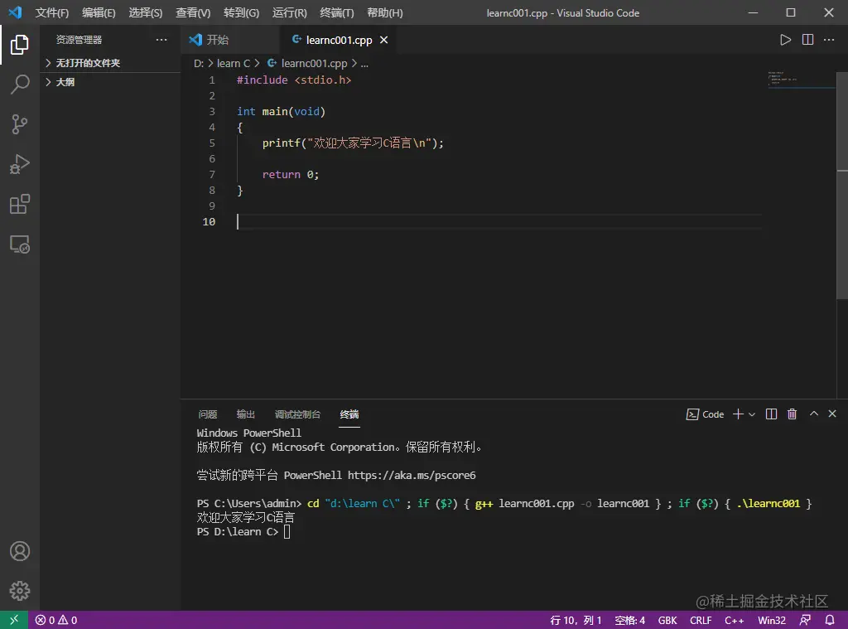Image resolution: width=848 pixels, height=629 pixels.
Task: Open errors and warnings count in status bar
Action: coord(56,620)
